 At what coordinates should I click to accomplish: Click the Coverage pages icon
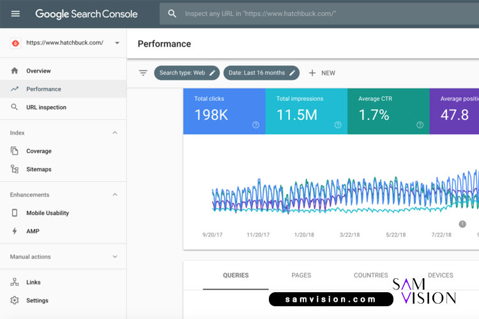point(14,151)
